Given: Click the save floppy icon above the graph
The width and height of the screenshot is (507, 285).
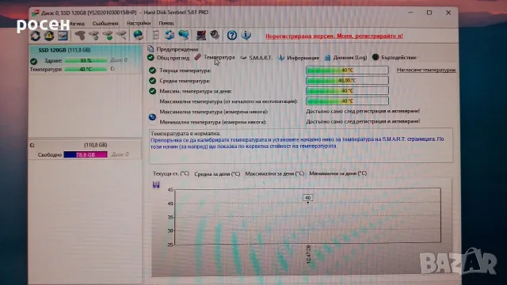Looking at the screenshot, I should [156, 184].
